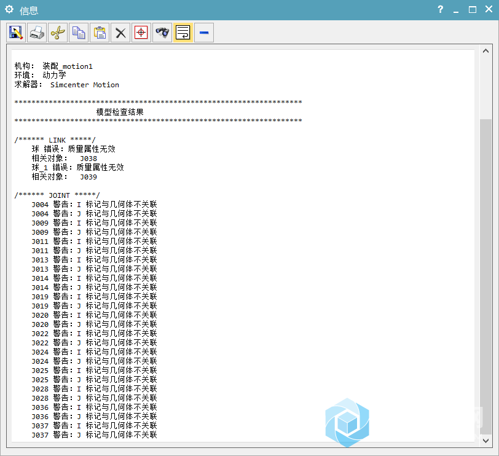
Task: Click the line '球_1 错误: 质量属性无效'
Action: point(77,167)
